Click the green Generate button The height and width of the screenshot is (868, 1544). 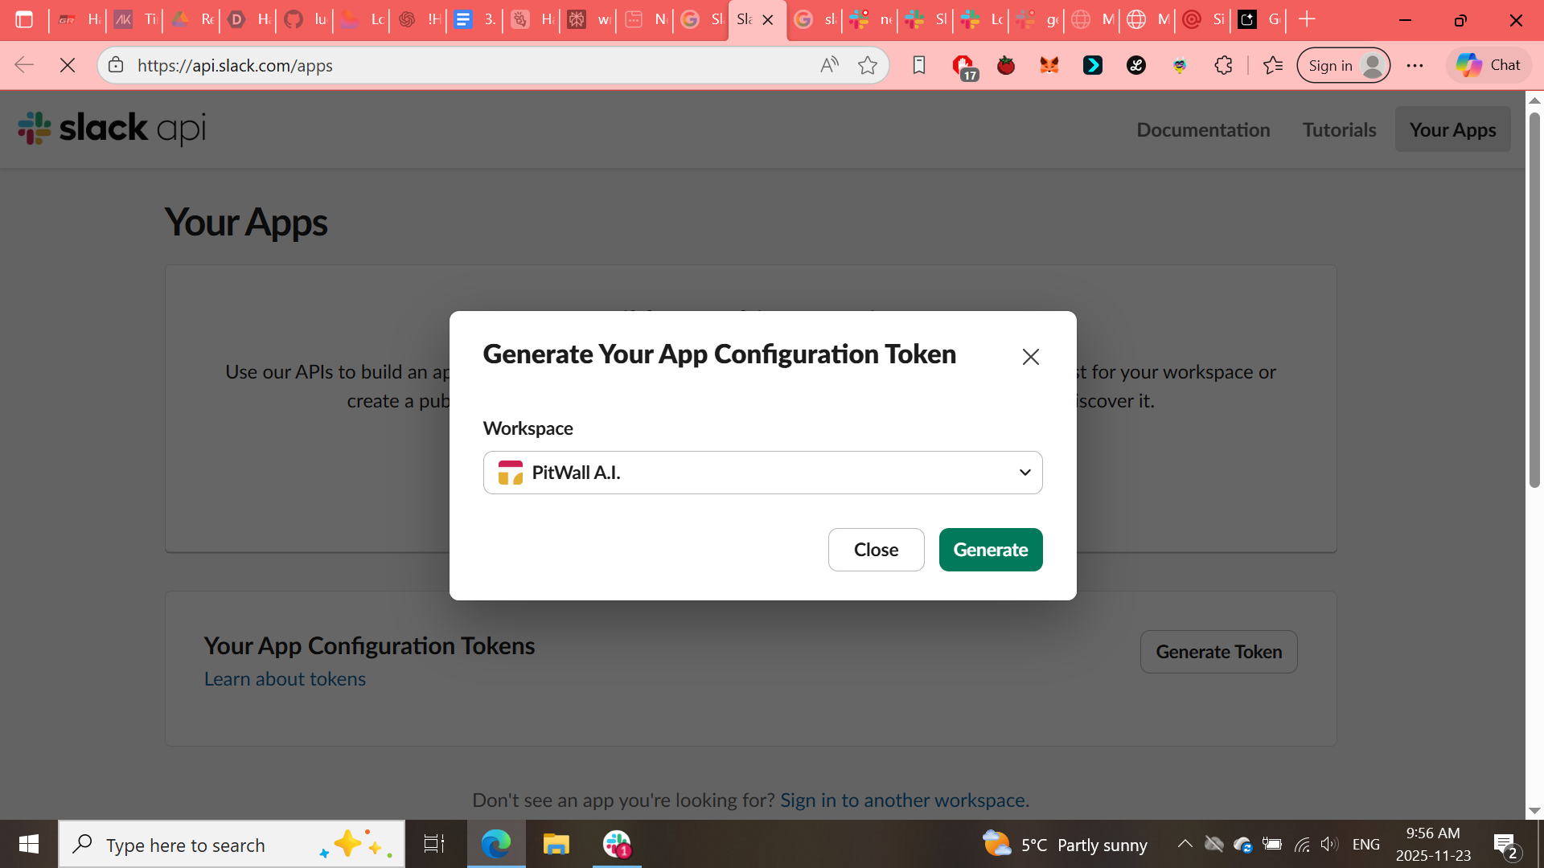click(990, 550)
